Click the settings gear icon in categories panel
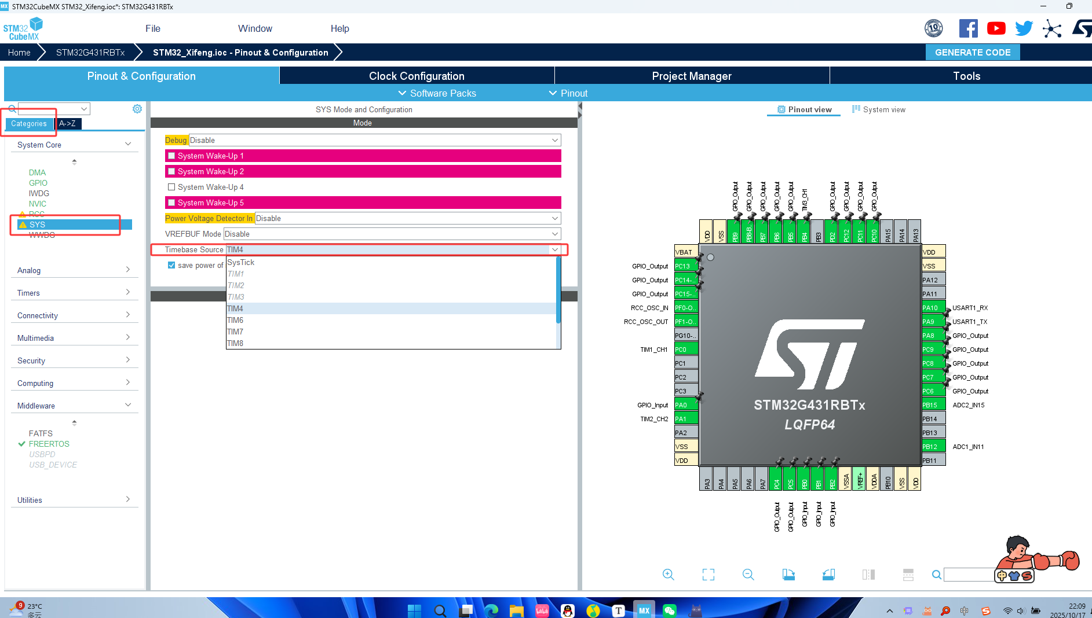The height and width of the screenshot is (618, 1092). 137,109
